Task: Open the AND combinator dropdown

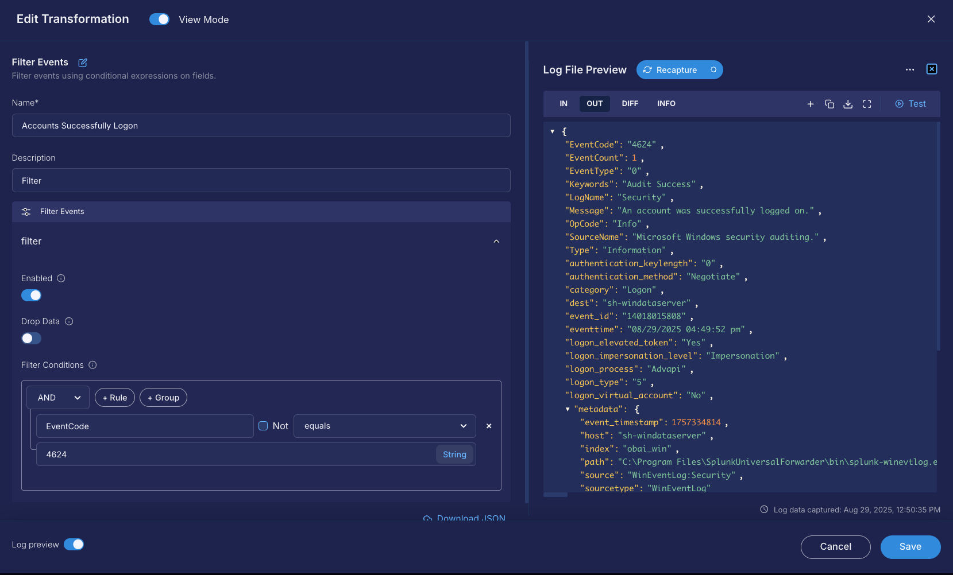Action: tap(58, 398)
